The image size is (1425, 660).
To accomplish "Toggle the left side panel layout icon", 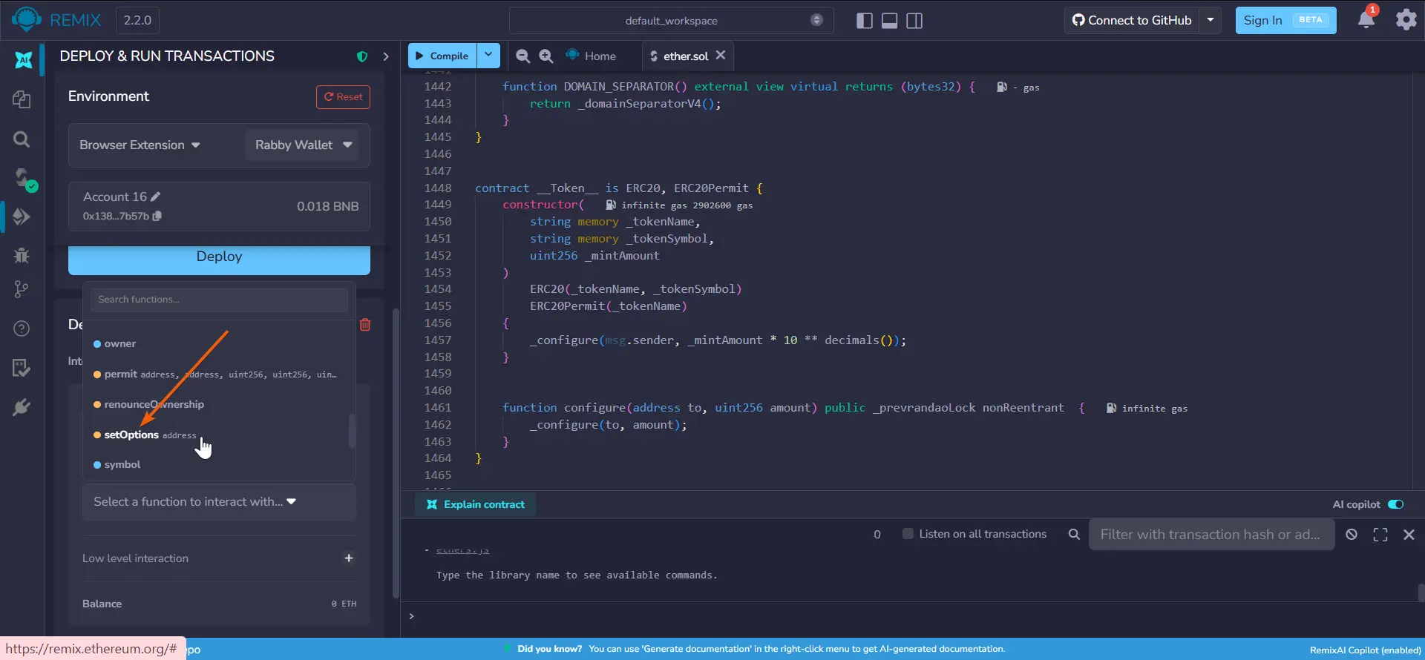I will pos(864,21).
